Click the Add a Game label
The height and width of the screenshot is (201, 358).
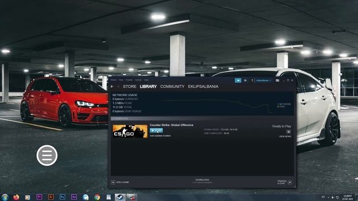coord(123,183)
